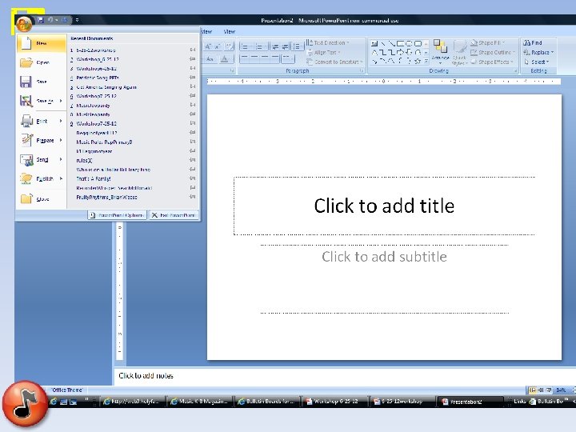This screenshot has width=576, height=432.
Task: Click the Arrange button
Action: click(440, 51)
